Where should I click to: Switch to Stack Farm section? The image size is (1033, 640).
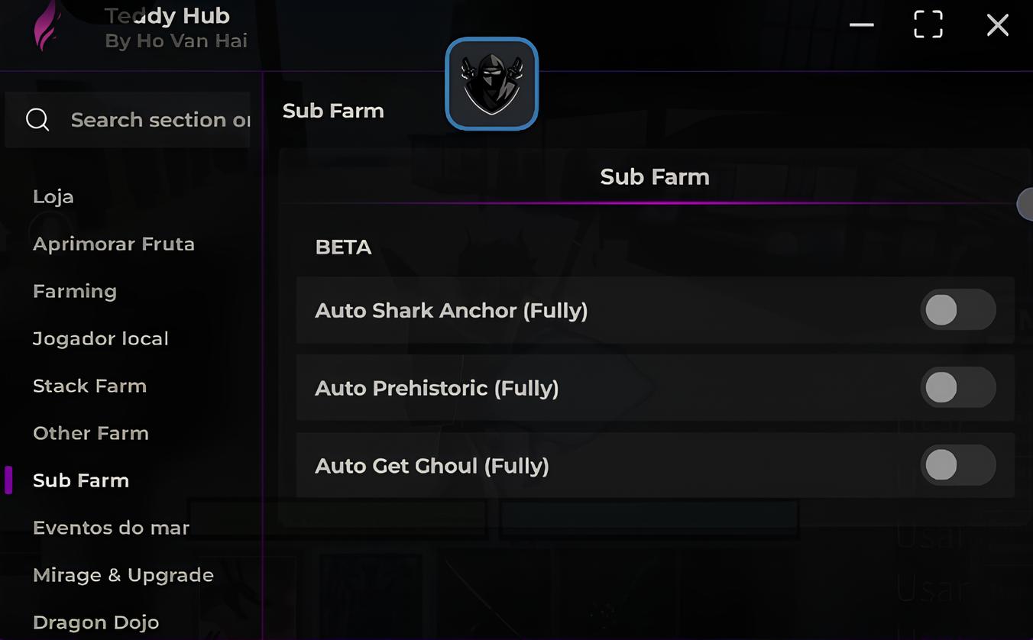pyautogui.click(x=89, y=386)
